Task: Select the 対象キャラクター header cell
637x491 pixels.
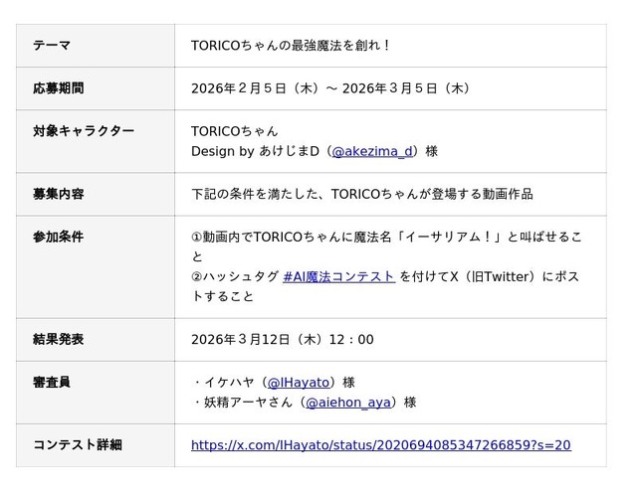Action: point(84,131)
